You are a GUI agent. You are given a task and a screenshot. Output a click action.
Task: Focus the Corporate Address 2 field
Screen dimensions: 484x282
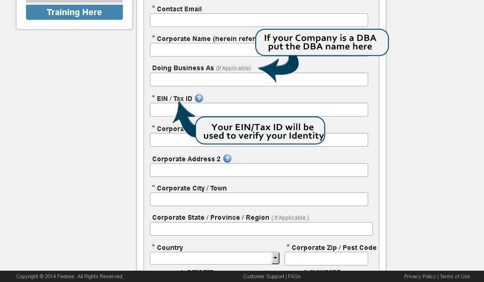pyautogui.click(x=259, y=170)
